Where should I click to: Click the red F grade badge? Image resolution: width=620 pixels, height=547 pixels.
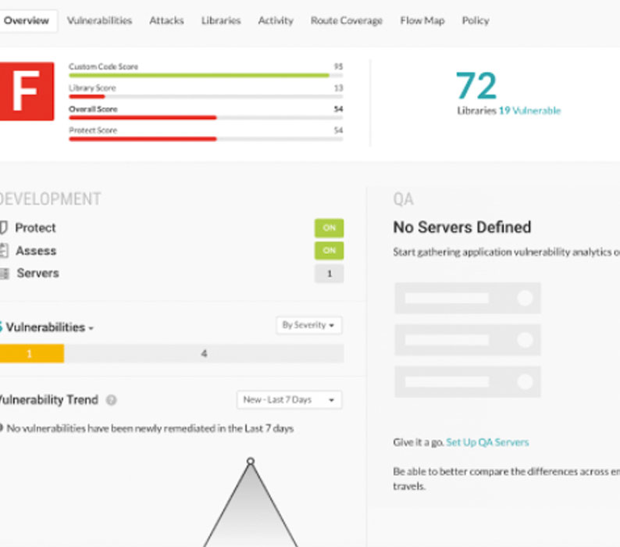click(26, 91)
